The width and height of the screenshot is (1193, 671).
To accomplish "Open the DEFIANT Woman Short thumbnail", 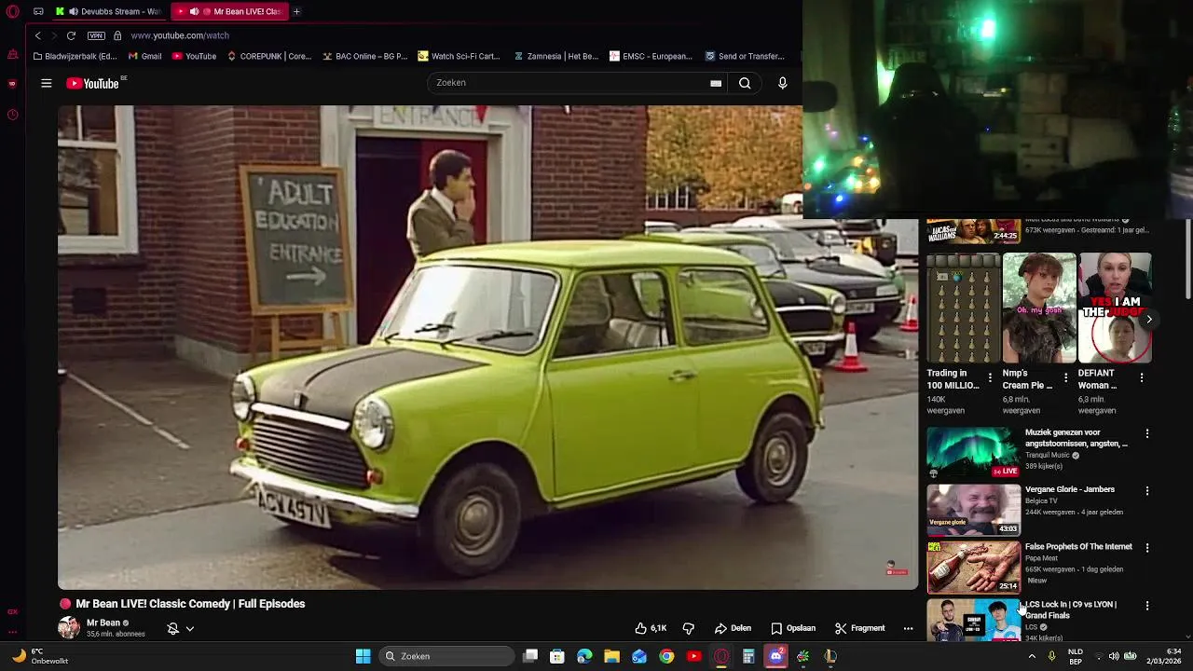I will (x=1115, y=308).
